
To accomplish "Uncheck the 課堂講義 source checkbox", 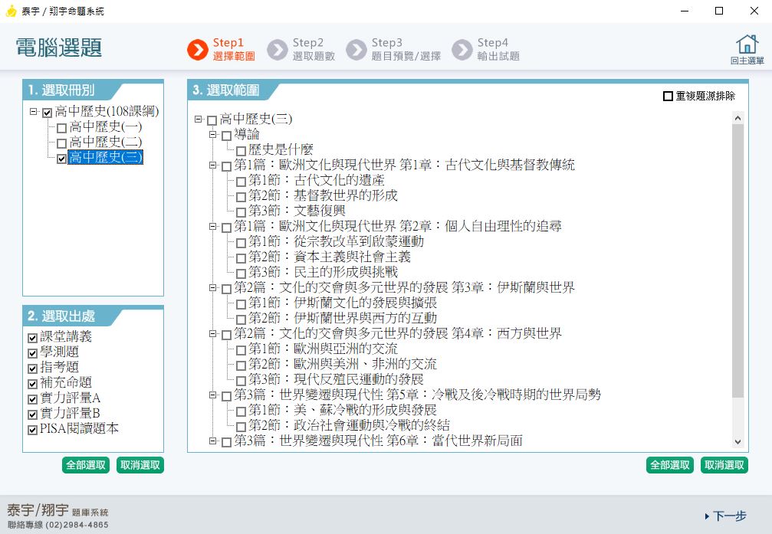I will click(32, 337).
